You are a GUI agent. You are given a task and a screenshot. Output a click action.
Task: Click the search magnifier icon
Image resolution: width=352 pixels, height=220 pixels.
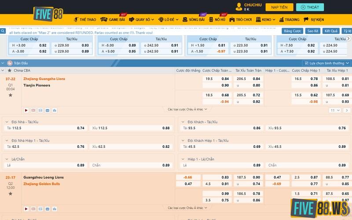3,31
